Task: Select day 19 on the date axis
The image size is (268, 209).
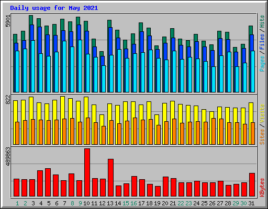Action: click(157, 203)
